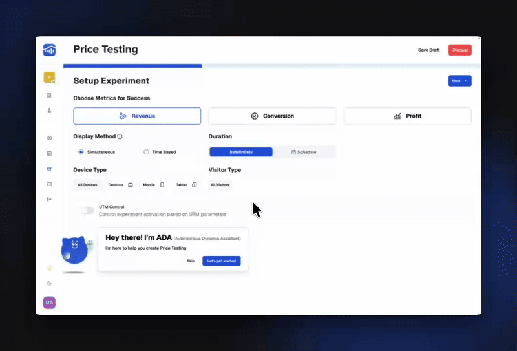Open the experiments flask icon in sidebar
The height and width of the screenshot is (351, 517).
pos(49,111)
